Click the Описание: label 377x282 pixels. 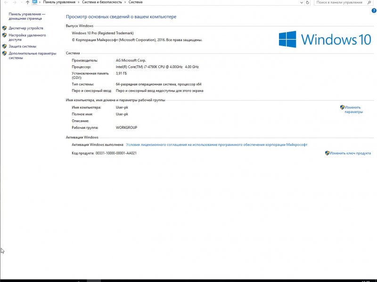[80, 121]
